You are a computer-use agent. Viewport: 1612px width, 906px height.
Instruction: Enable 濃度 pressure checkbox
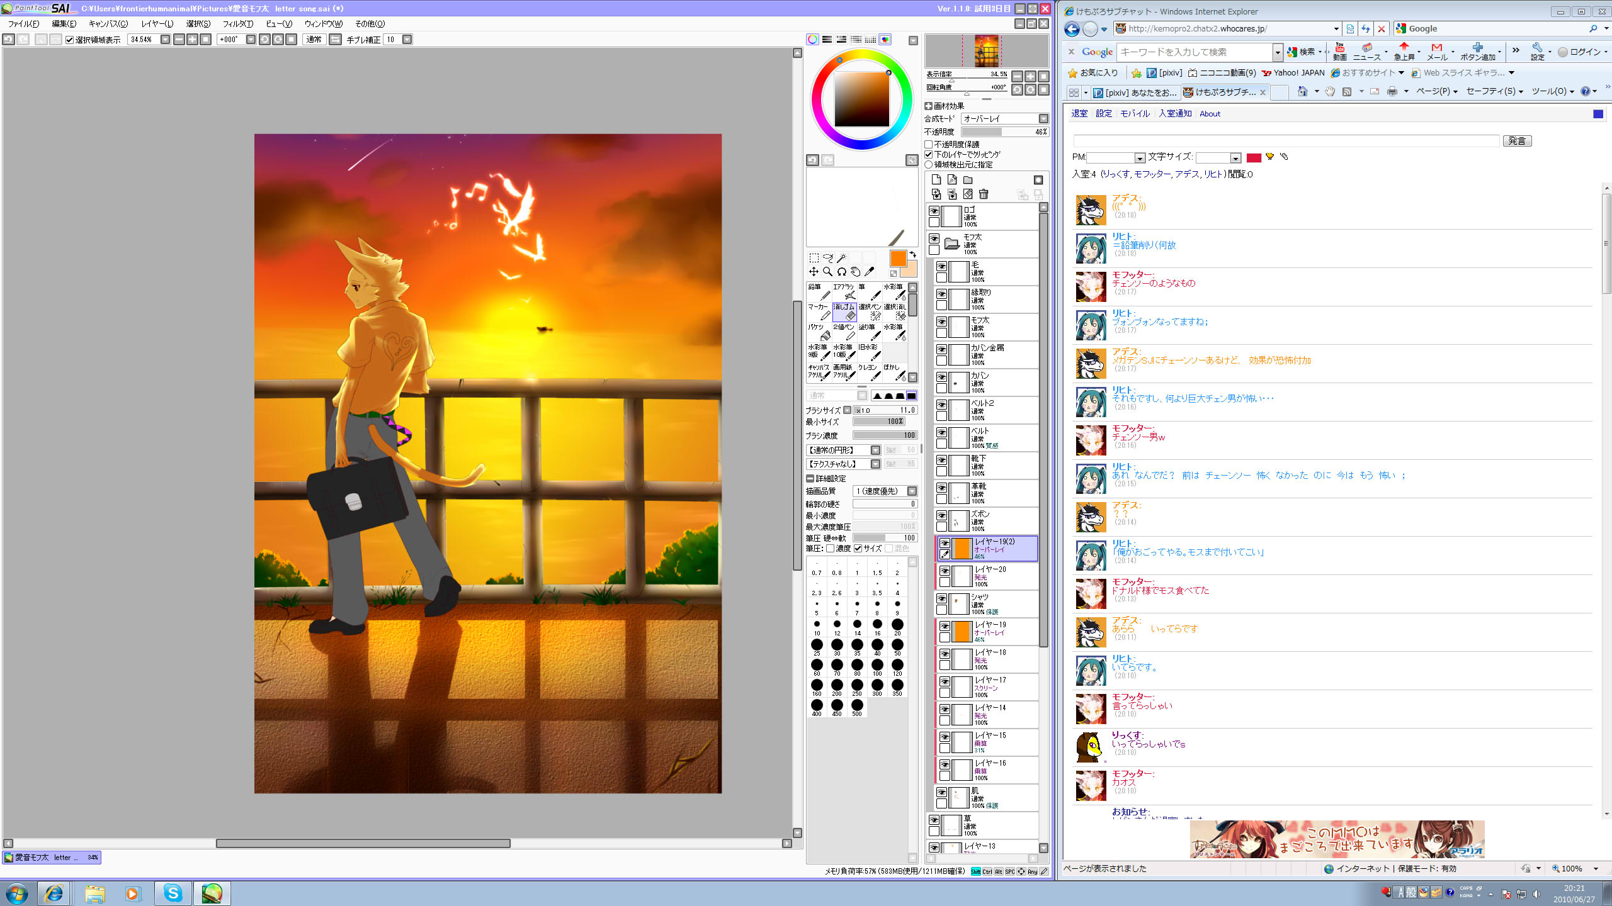pyautogui.click(x=831, y=549)
